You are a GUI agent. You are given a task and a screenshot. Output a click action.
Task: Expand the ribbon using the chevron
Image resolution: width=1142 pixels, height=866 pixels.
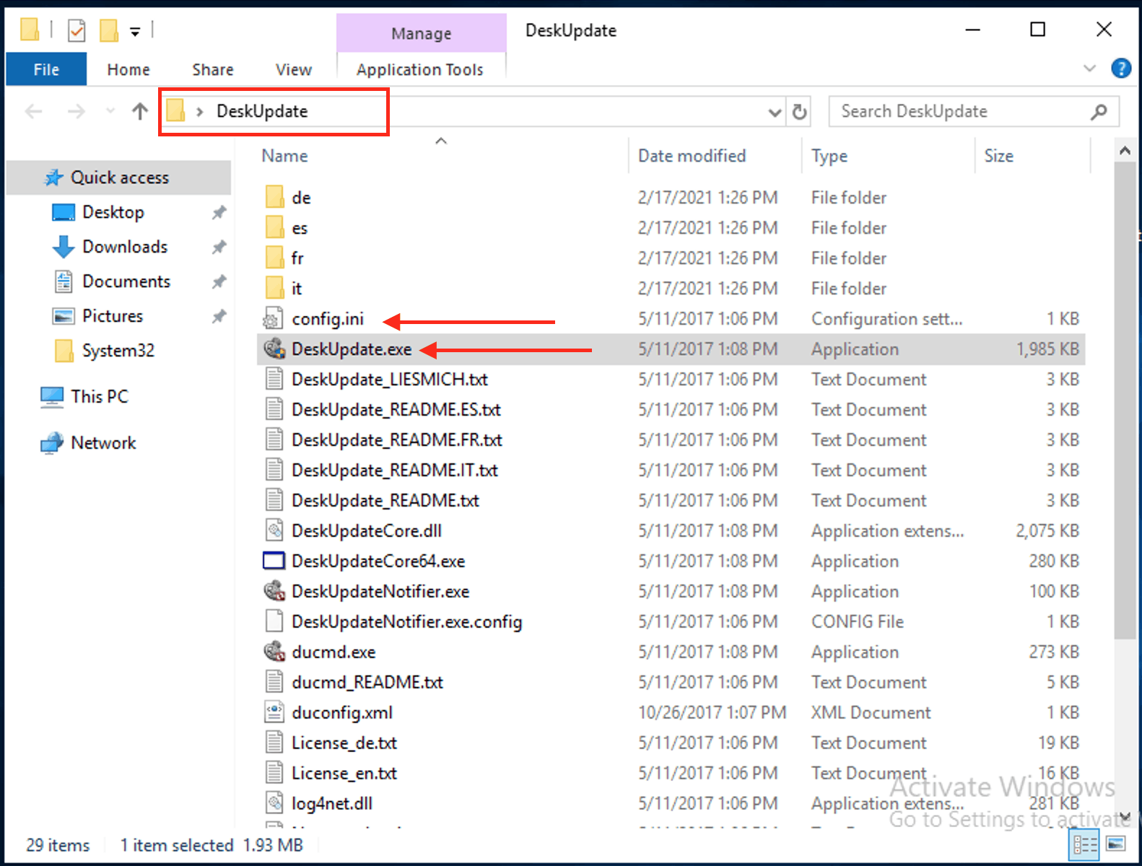click(1089, 69)
